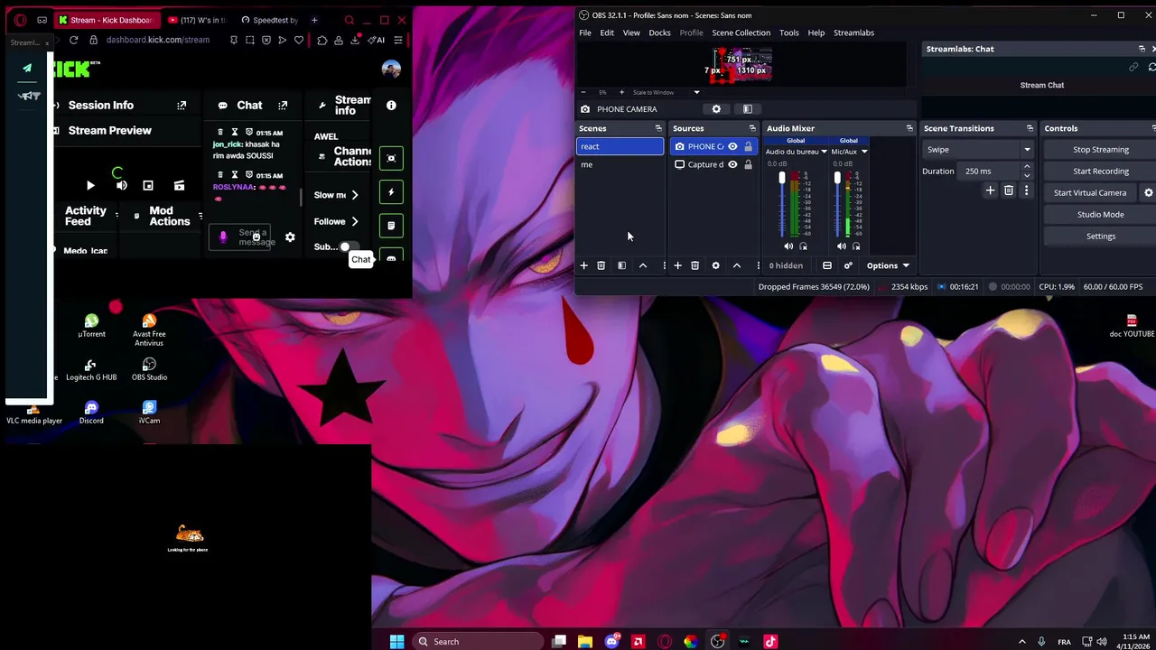Click Stop Streaming button
The height and width of the screenshot is (650, 1156).
coord(1100,150)
